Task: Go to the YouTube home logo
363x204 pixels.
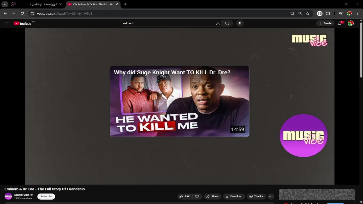Action: click(22, 23)
